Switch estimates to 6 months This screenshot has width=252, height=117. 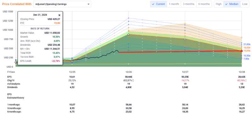204,4
